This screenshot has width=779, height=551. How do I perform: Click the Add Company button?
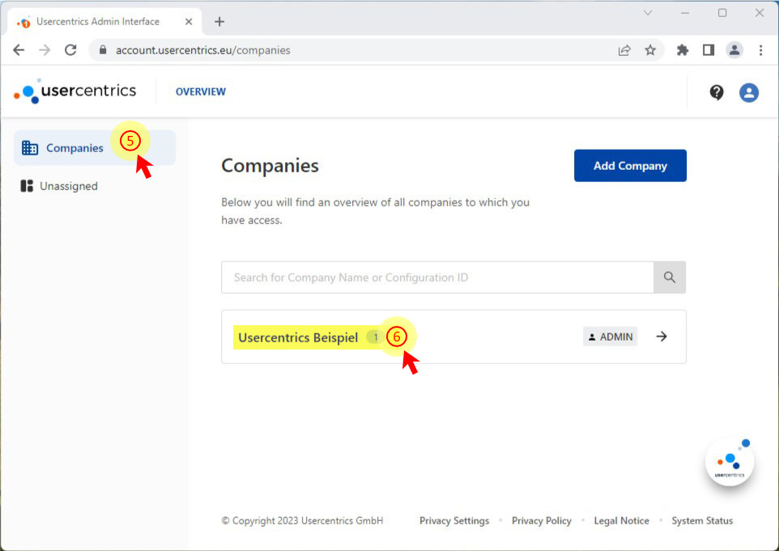pyautogui.click(x=630, y=166)
